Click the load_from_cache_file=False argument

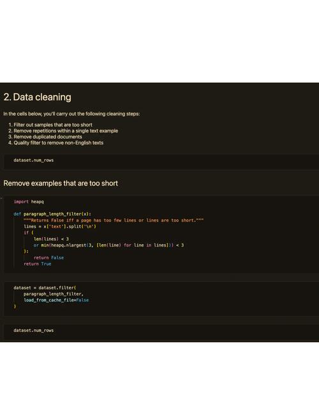(x=56, y=300)
